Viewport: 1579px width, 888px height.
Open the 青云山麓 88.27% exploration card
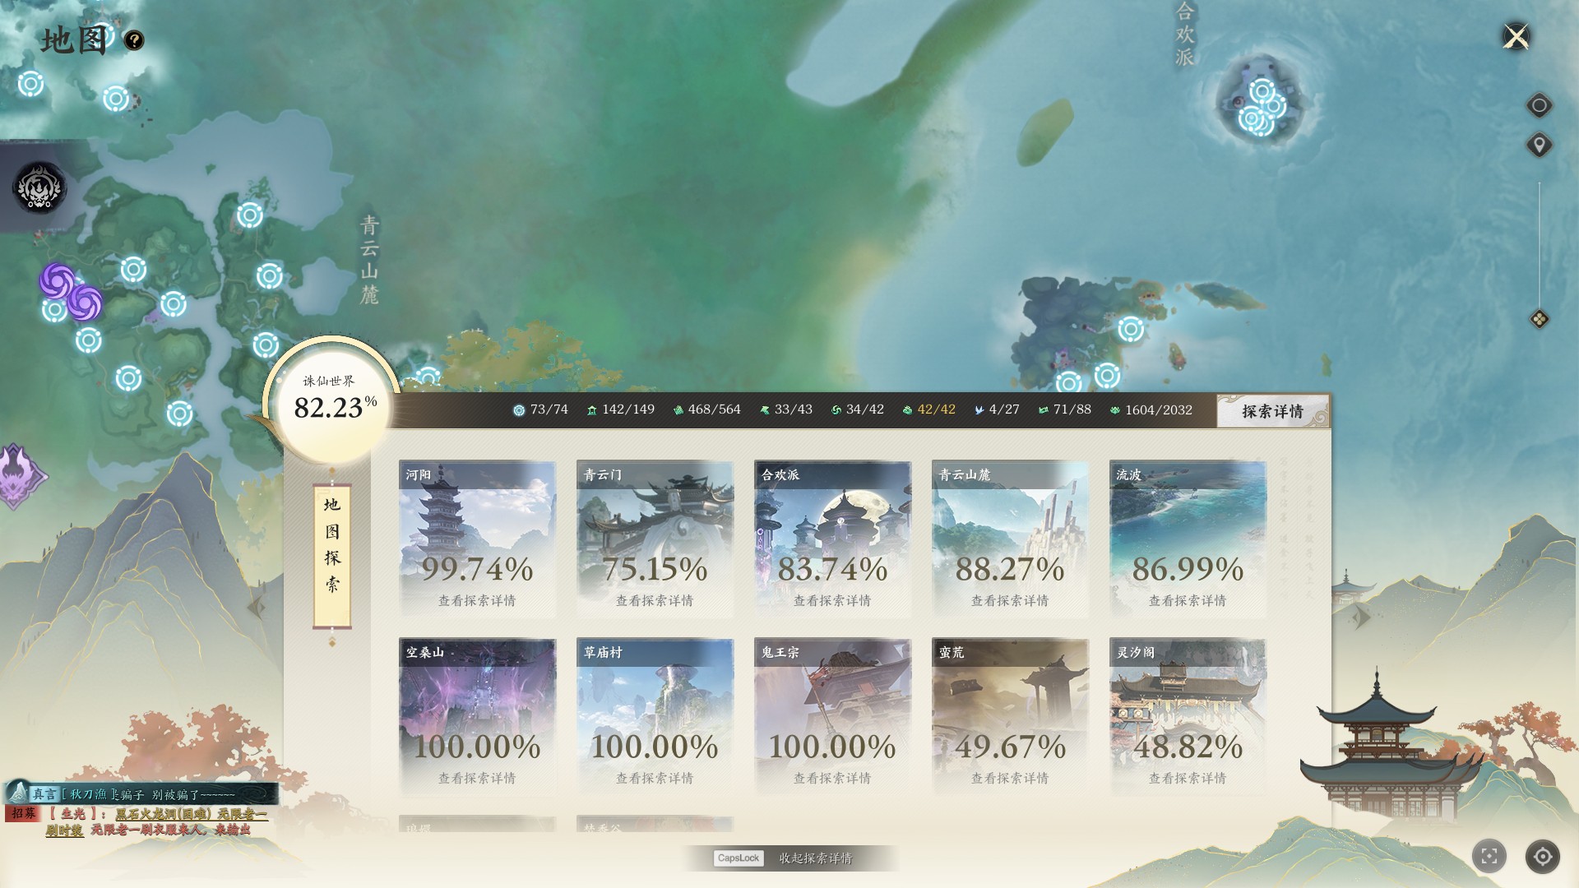click(x=1011, y=539)
